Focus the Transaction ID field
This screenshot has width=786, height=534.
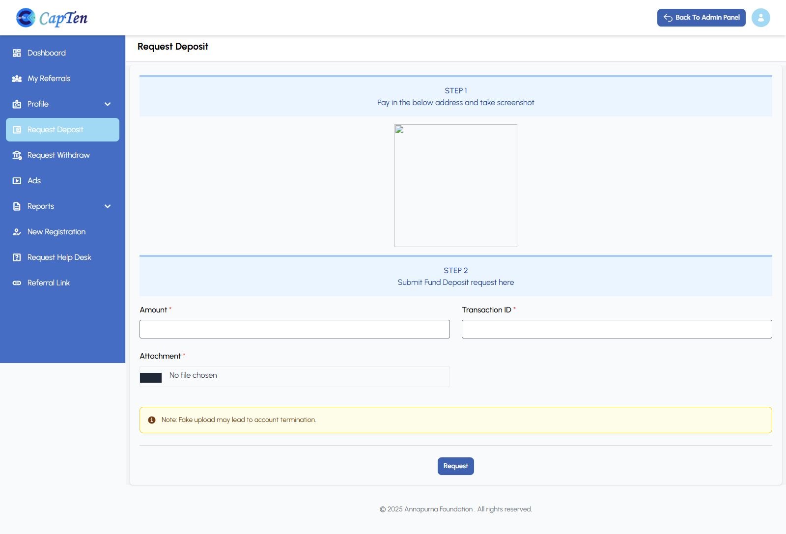(617, 329)
